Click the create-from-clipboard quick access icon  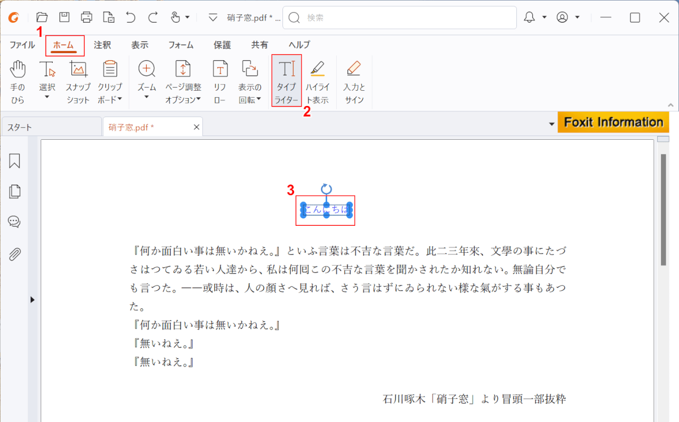109,17
